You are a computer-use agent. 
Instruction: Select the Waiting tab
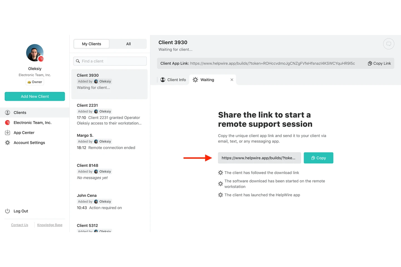(207, 80)
